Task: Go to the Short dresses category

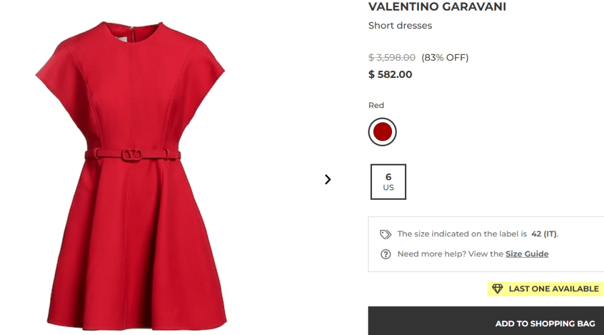Action: coord(400,25)
